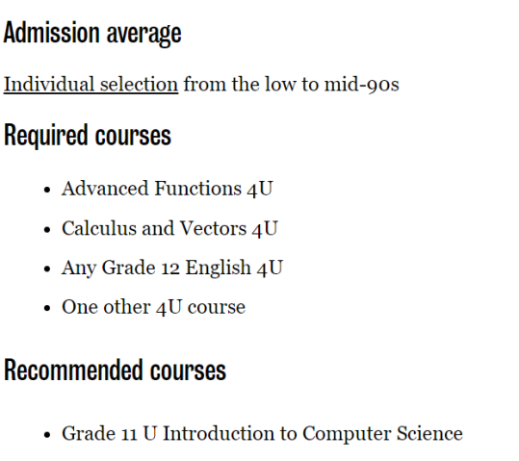The width and height of the screenshot is (519, 461).
Task: Click the word 'Science' in the last list item
Action: (429, 433)
